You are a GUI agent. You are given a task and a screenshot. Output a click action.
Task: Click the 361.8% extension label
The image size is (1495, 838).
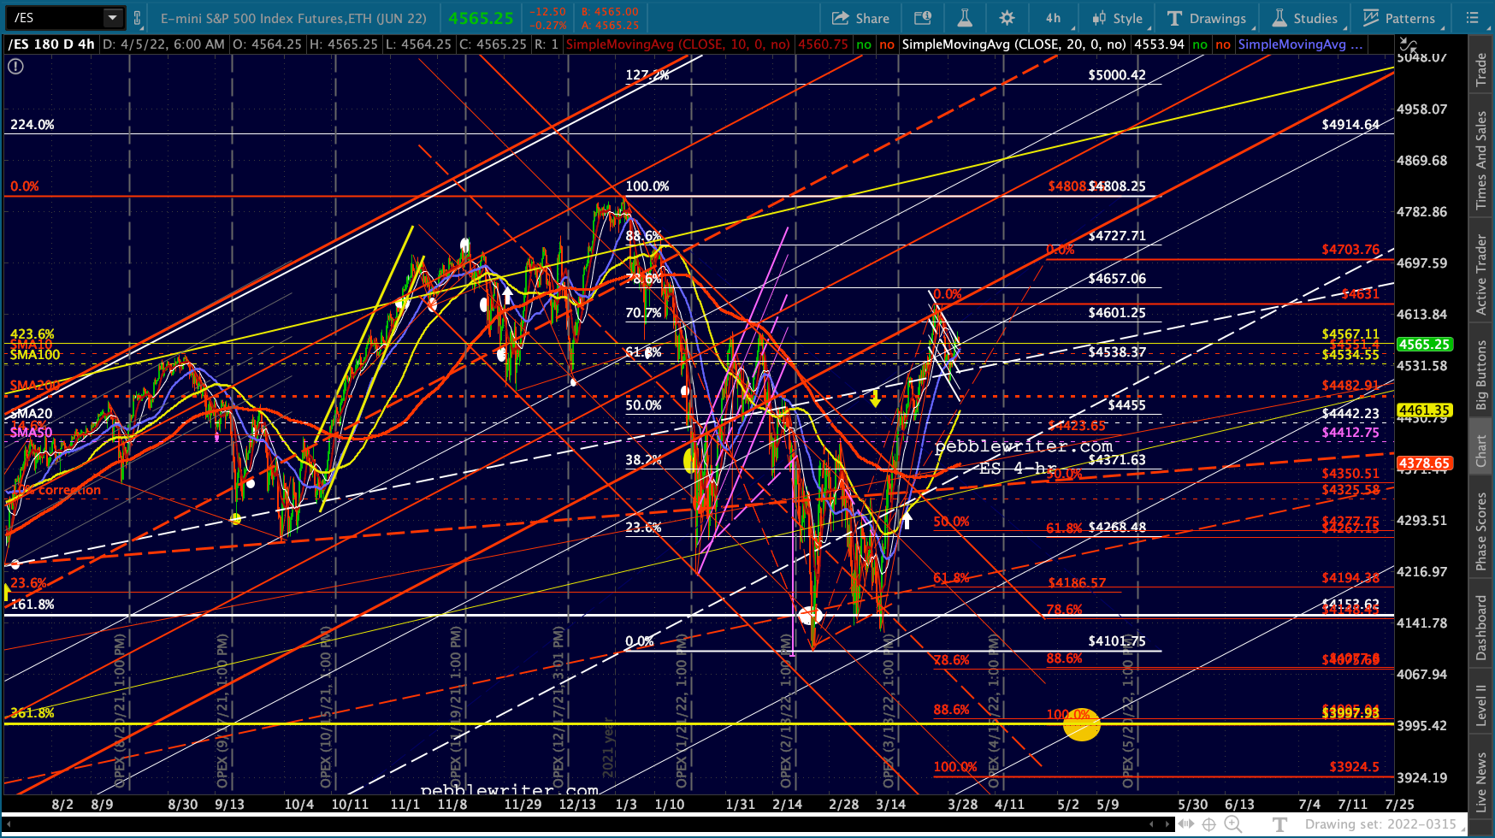coord(32,713)
